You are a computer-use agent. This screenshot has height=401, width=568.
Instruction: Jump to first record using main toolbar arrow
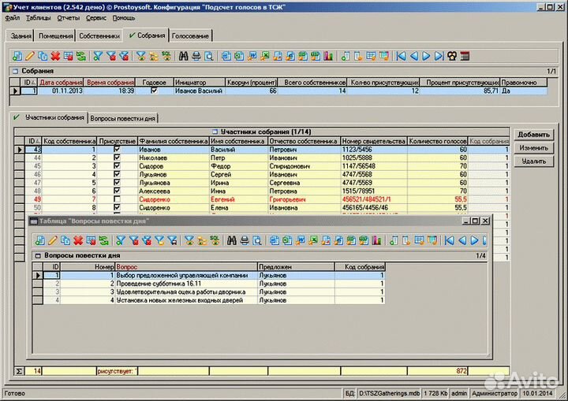click(x=401, y=56)
